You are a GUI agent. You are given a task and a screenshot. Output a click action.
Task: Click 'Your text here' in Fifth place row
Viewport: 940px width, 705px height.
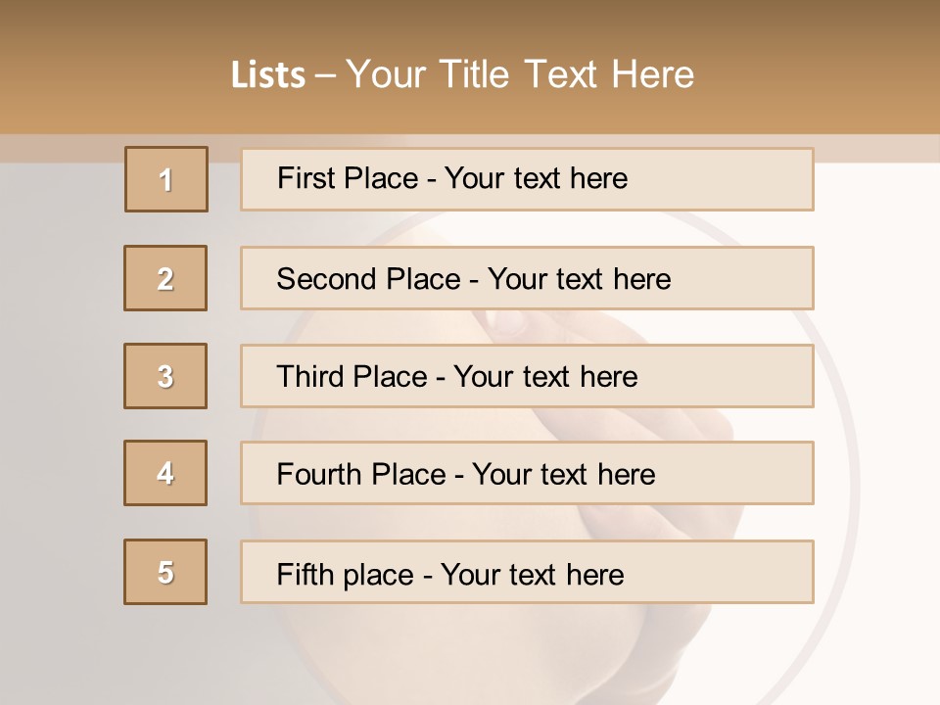pos(533,575)
